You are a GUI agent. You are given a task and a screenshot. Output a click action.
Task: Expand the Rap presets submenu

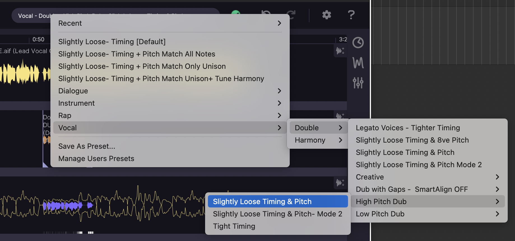[x=170, y=115]
